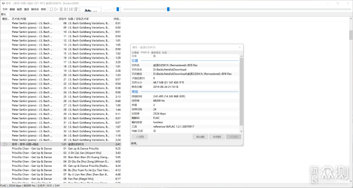Click the duration value 2:41.495
The width and height of the screenshot is (353, 188).
point(169,96)
